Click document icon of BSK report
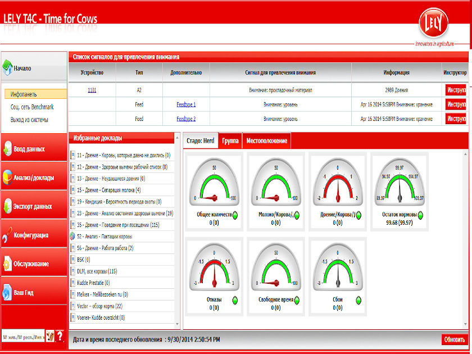 [x=72, y=260]
